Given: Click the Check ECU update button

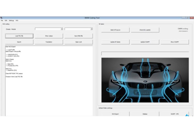Looking at the screenshot, I should [145, 30].
